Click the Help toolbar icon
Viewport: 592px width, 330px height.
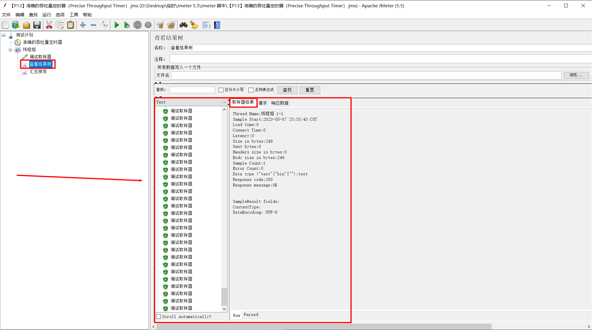[218, 25]
